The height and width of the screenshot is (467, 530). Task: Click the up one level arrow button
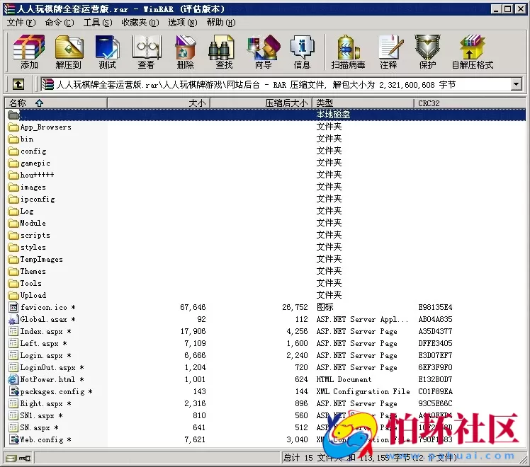pyautogui.click(x=18, y=84)
